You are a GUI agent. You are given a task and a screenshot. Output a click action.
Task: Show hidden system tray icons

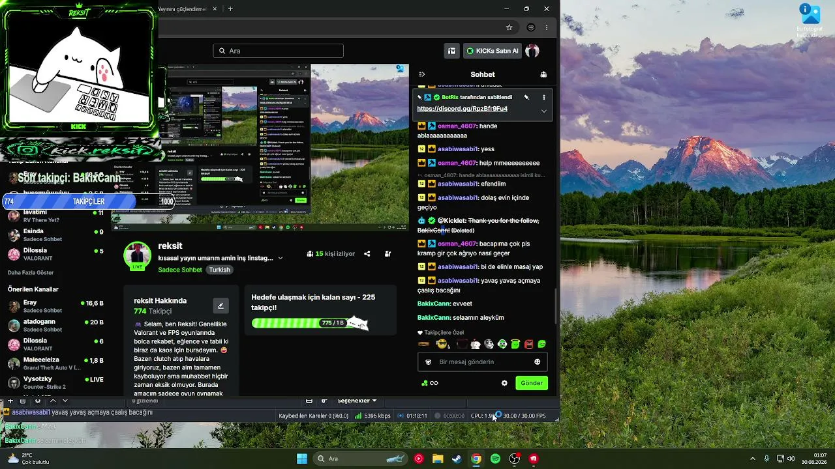(754, 459)
